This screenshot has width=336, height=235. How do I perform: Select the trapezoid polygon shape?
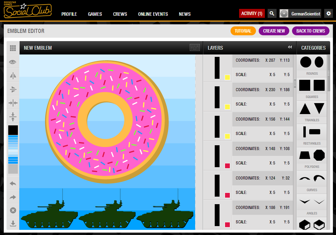305,155
